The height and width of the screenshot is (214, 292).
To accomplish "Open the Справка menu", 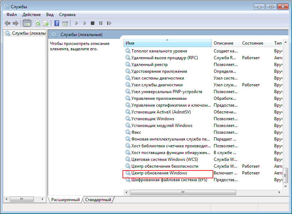I will tap(67, 15).
